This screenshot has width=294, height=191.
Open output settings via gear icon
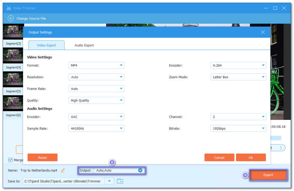pyautogui.click(x=140, y=170)
